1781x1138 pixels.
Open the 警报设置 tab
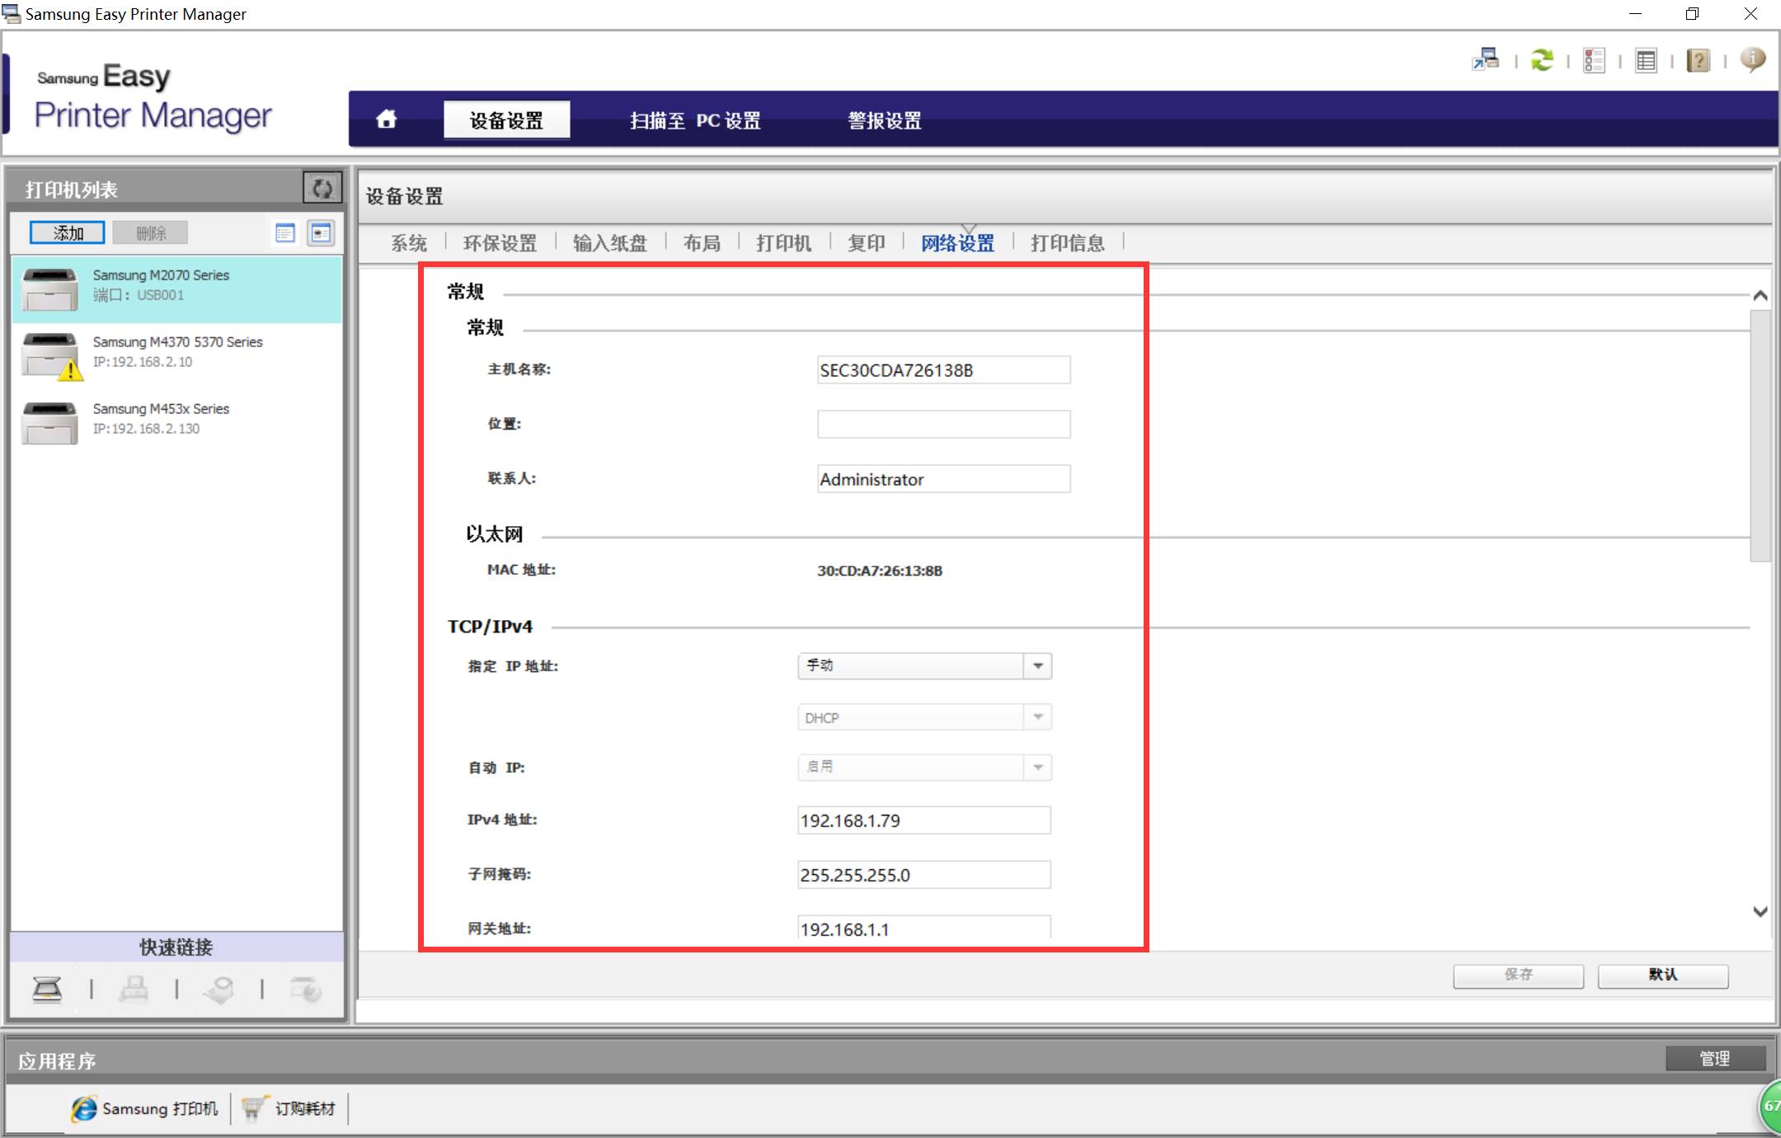[x=885, y=120]
